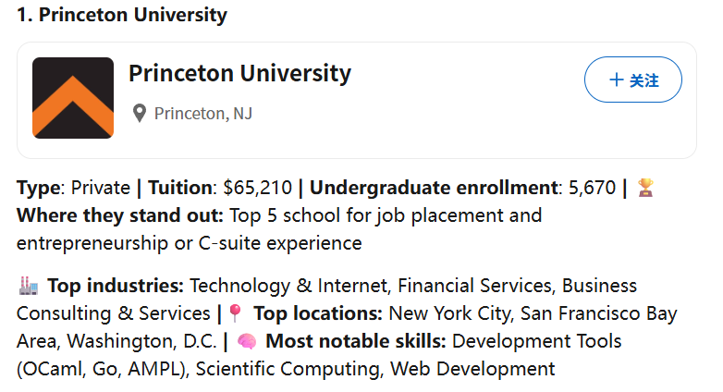
Task: Click the red pushpin locations icon
Action: click(x=235, y=313)
